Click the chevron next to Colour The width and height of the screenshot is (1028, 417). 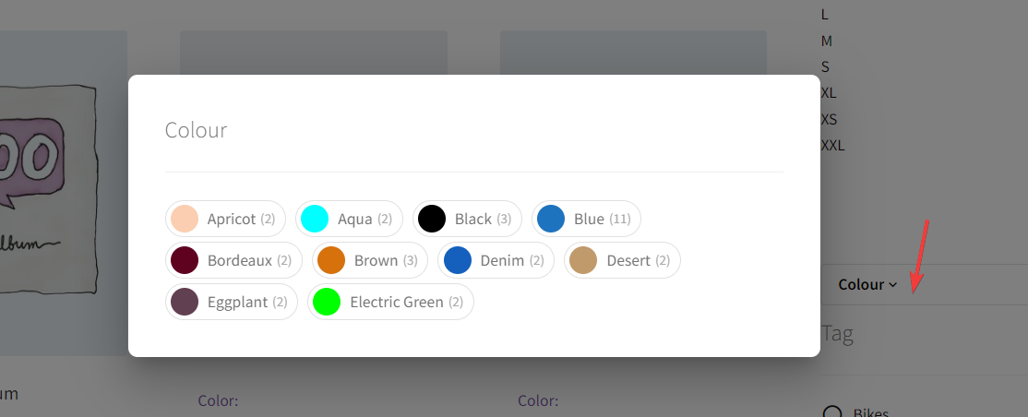coord(892,285)
